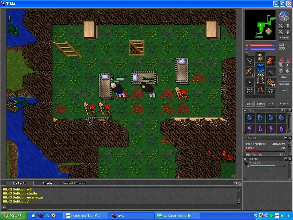Expand hidden system tray icons
The width and height of the screenshot is (293, 220).
click(256, 216)
